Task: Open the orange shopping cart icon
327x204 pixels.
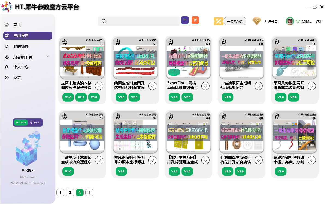Action: (195, 20)
